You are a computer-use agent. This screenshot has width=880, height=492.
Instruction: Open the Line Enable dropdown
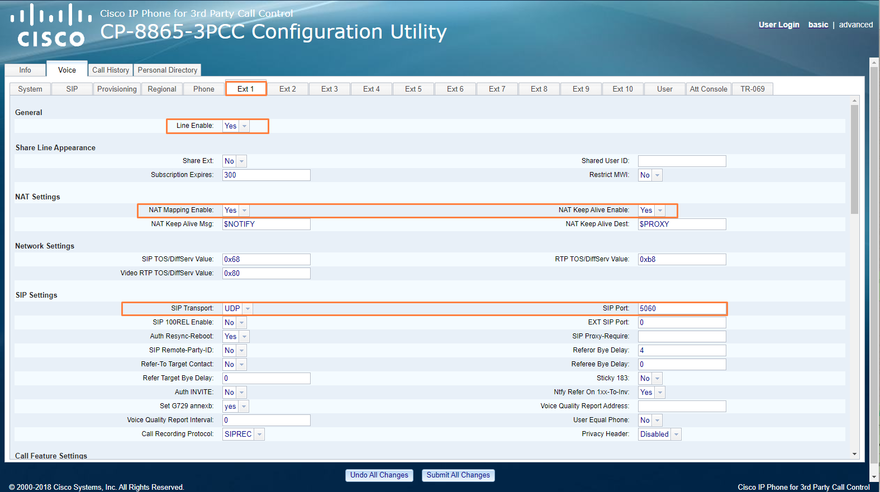click(236, 126)
